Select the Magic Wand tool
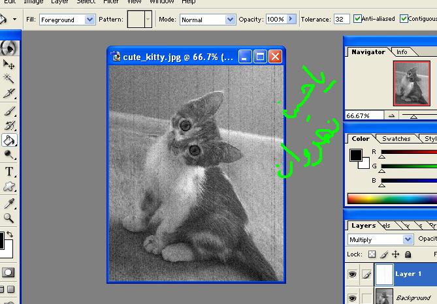 (x=9, y=79)
